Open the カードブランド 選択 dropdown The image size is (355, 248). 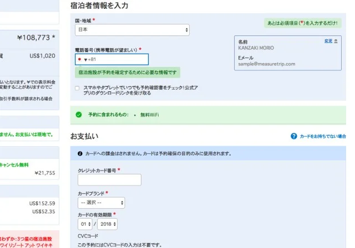tap(101, 203)
